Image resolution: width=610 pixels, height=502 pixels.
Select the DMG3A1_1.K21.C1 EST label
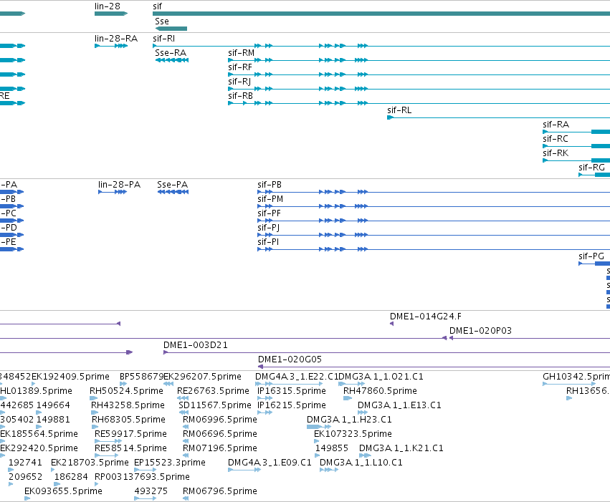401,448
